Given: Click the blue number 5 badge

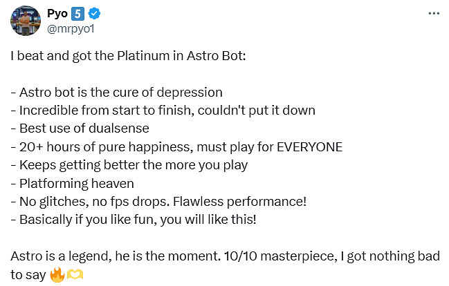Looking at the screenshot, I should [x=77, y=14].
